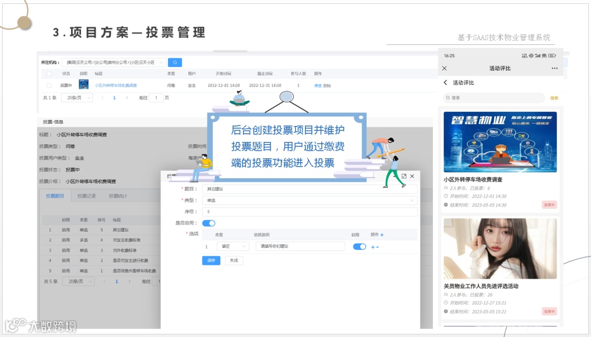
Task: Go to the previous page in the lower pager
Action: click(x=105, y=282)
